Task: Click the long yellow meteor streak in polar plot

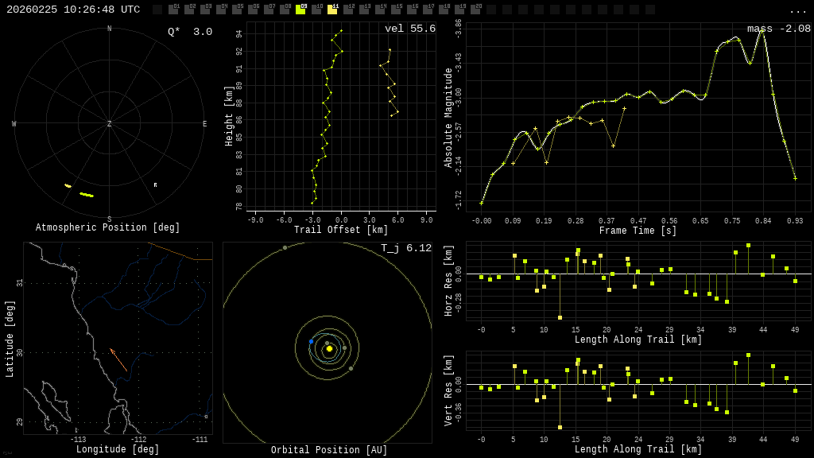Action: [86, 194]
